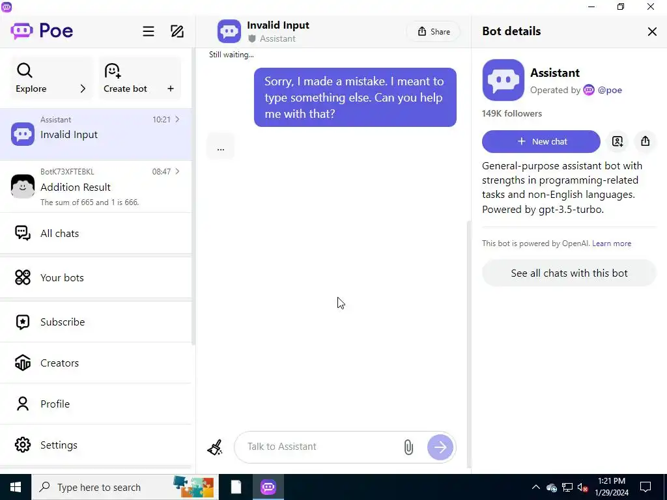This screenshot has width=667, height=500.
Task: Click the '149K followers' text
Action: point(512,113)
